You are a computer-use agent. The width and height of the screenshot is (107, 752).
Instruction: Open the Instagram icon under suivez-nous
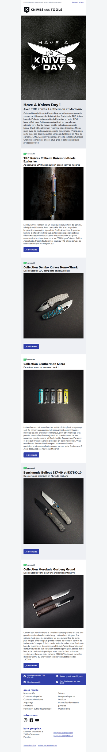point(26,720)
